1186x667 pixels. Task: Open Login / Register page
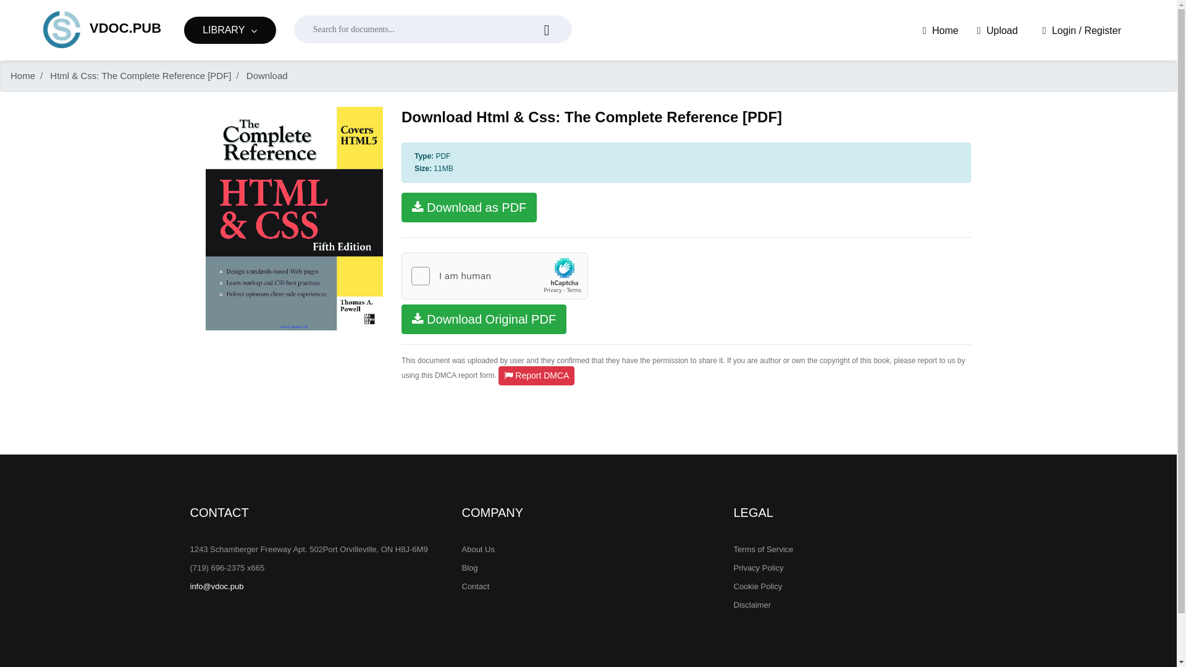click(x=1081, y=31)
